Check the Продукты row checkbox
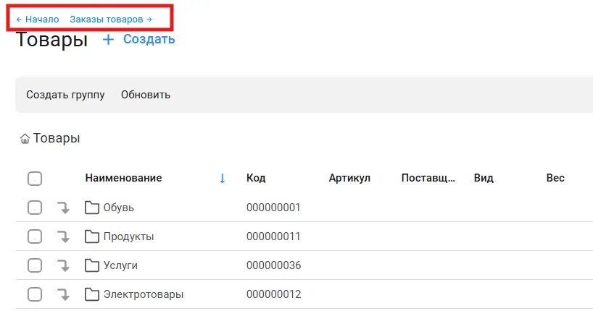The width and height of the screenshot is (593, 324). pyautogui.click(x=35, y=236)
